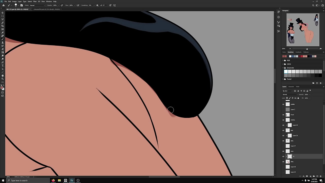This screenshot has width=325, height=183.
Task: Toggle visibility of the Skin layer
Action: (283, 162)
